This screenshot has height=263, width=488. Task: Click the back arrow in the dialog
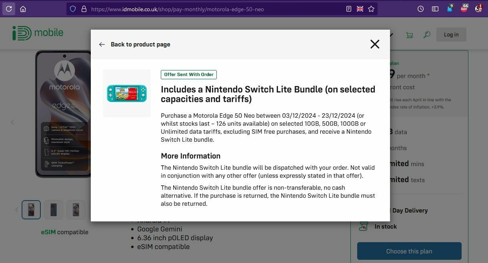click(102, 44)
